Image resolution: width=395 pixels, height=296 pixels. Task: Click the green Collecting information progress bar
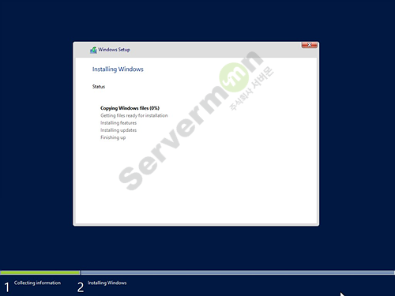pyautogui.click(x=40, y=272)
